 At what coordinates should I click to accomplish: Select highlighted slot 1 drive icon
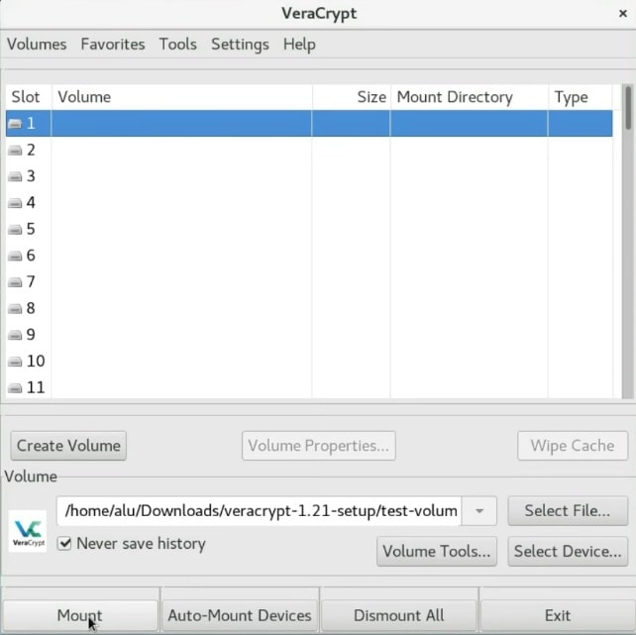click(x=15, y=124)
